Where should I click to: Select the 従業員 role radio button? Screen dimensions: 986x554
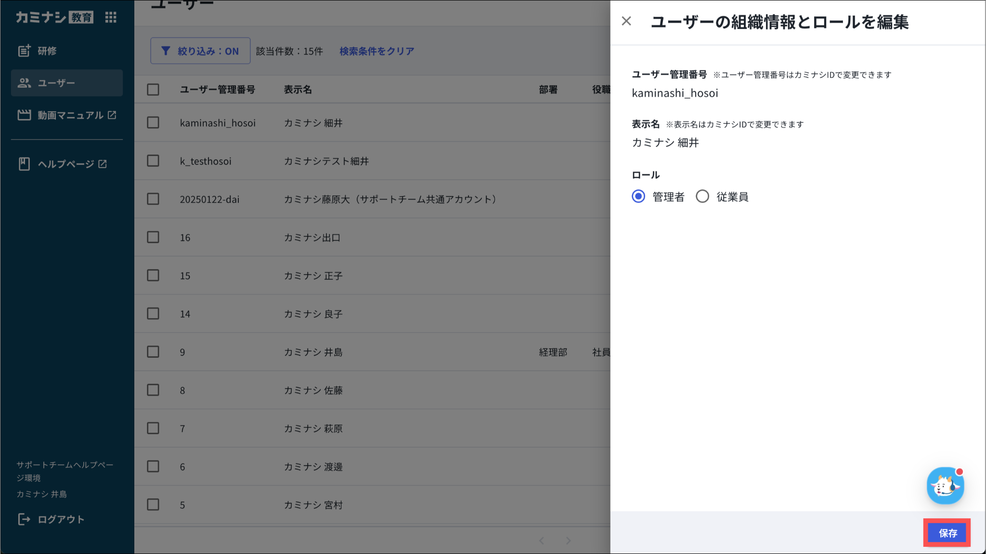pyautogui.click(x=702, y=196)
